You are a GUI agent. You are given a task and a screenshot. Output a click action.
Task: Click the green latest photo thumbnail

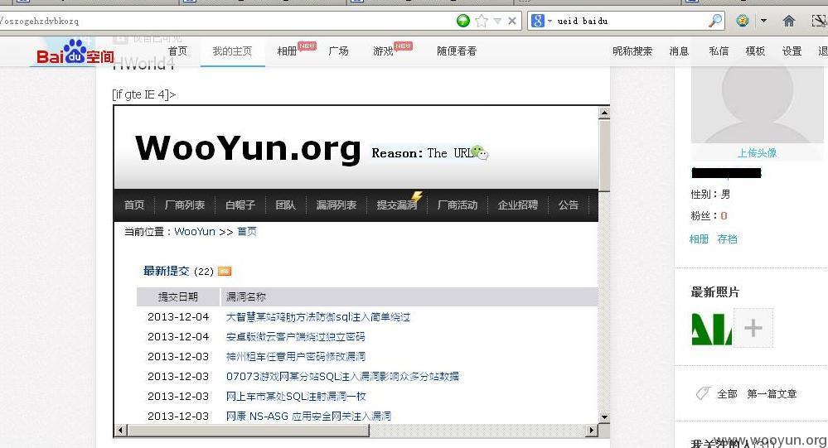coord(712,328)
